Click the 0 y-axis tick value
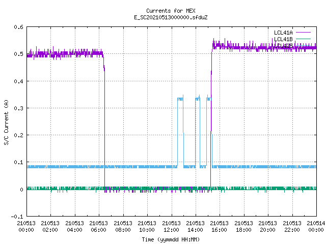The width and height of the screenshot is (326, 244). (x=21, y=189)
